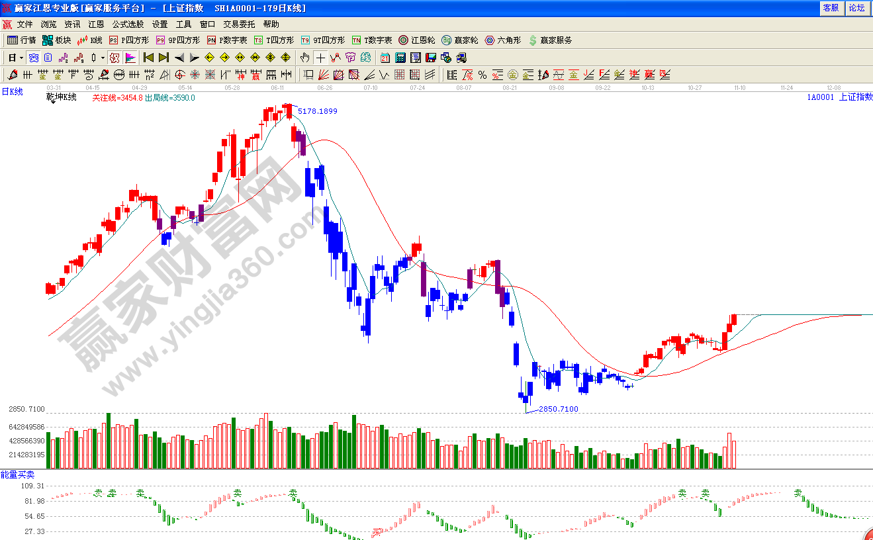This screenshot has width=873, height=540.
Task: Open the 交易委托 menu
Action: click(x=238, y=24)
